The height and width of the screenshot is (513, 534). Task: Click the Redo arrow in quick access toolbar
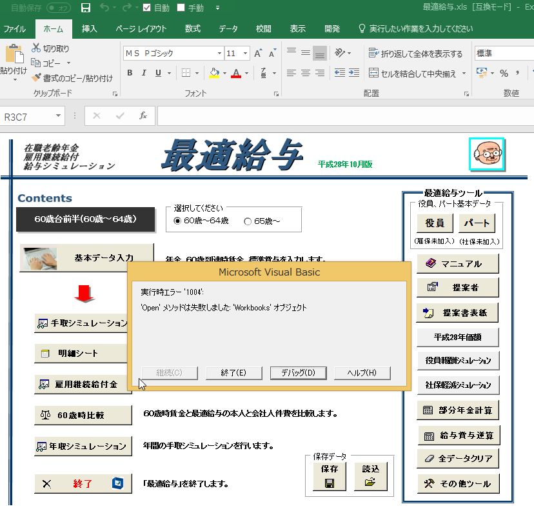pos(127,7)
